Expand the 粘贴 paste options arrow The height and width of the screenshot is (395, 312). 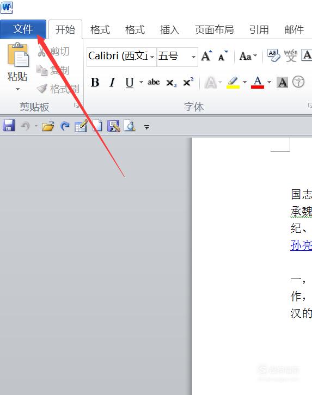(x=17, y=89)
